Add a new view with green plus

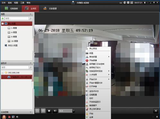3,19
